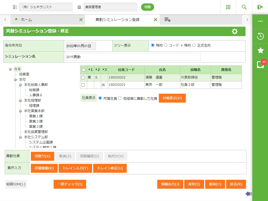Click the add new tab icon
The height and width of the screenshot is (201, 268).
(x=167, y=20)
